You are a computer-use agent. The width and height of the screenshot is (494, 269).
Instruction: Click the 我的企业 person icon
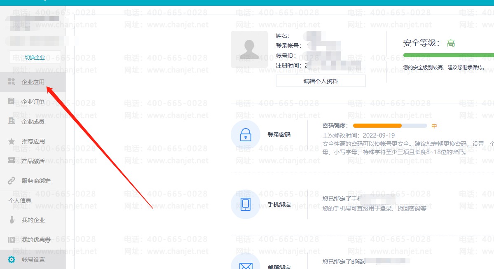[x=12, y=220]
